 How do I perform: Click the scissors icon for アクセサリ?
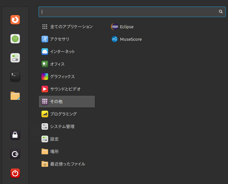point(45,39)
